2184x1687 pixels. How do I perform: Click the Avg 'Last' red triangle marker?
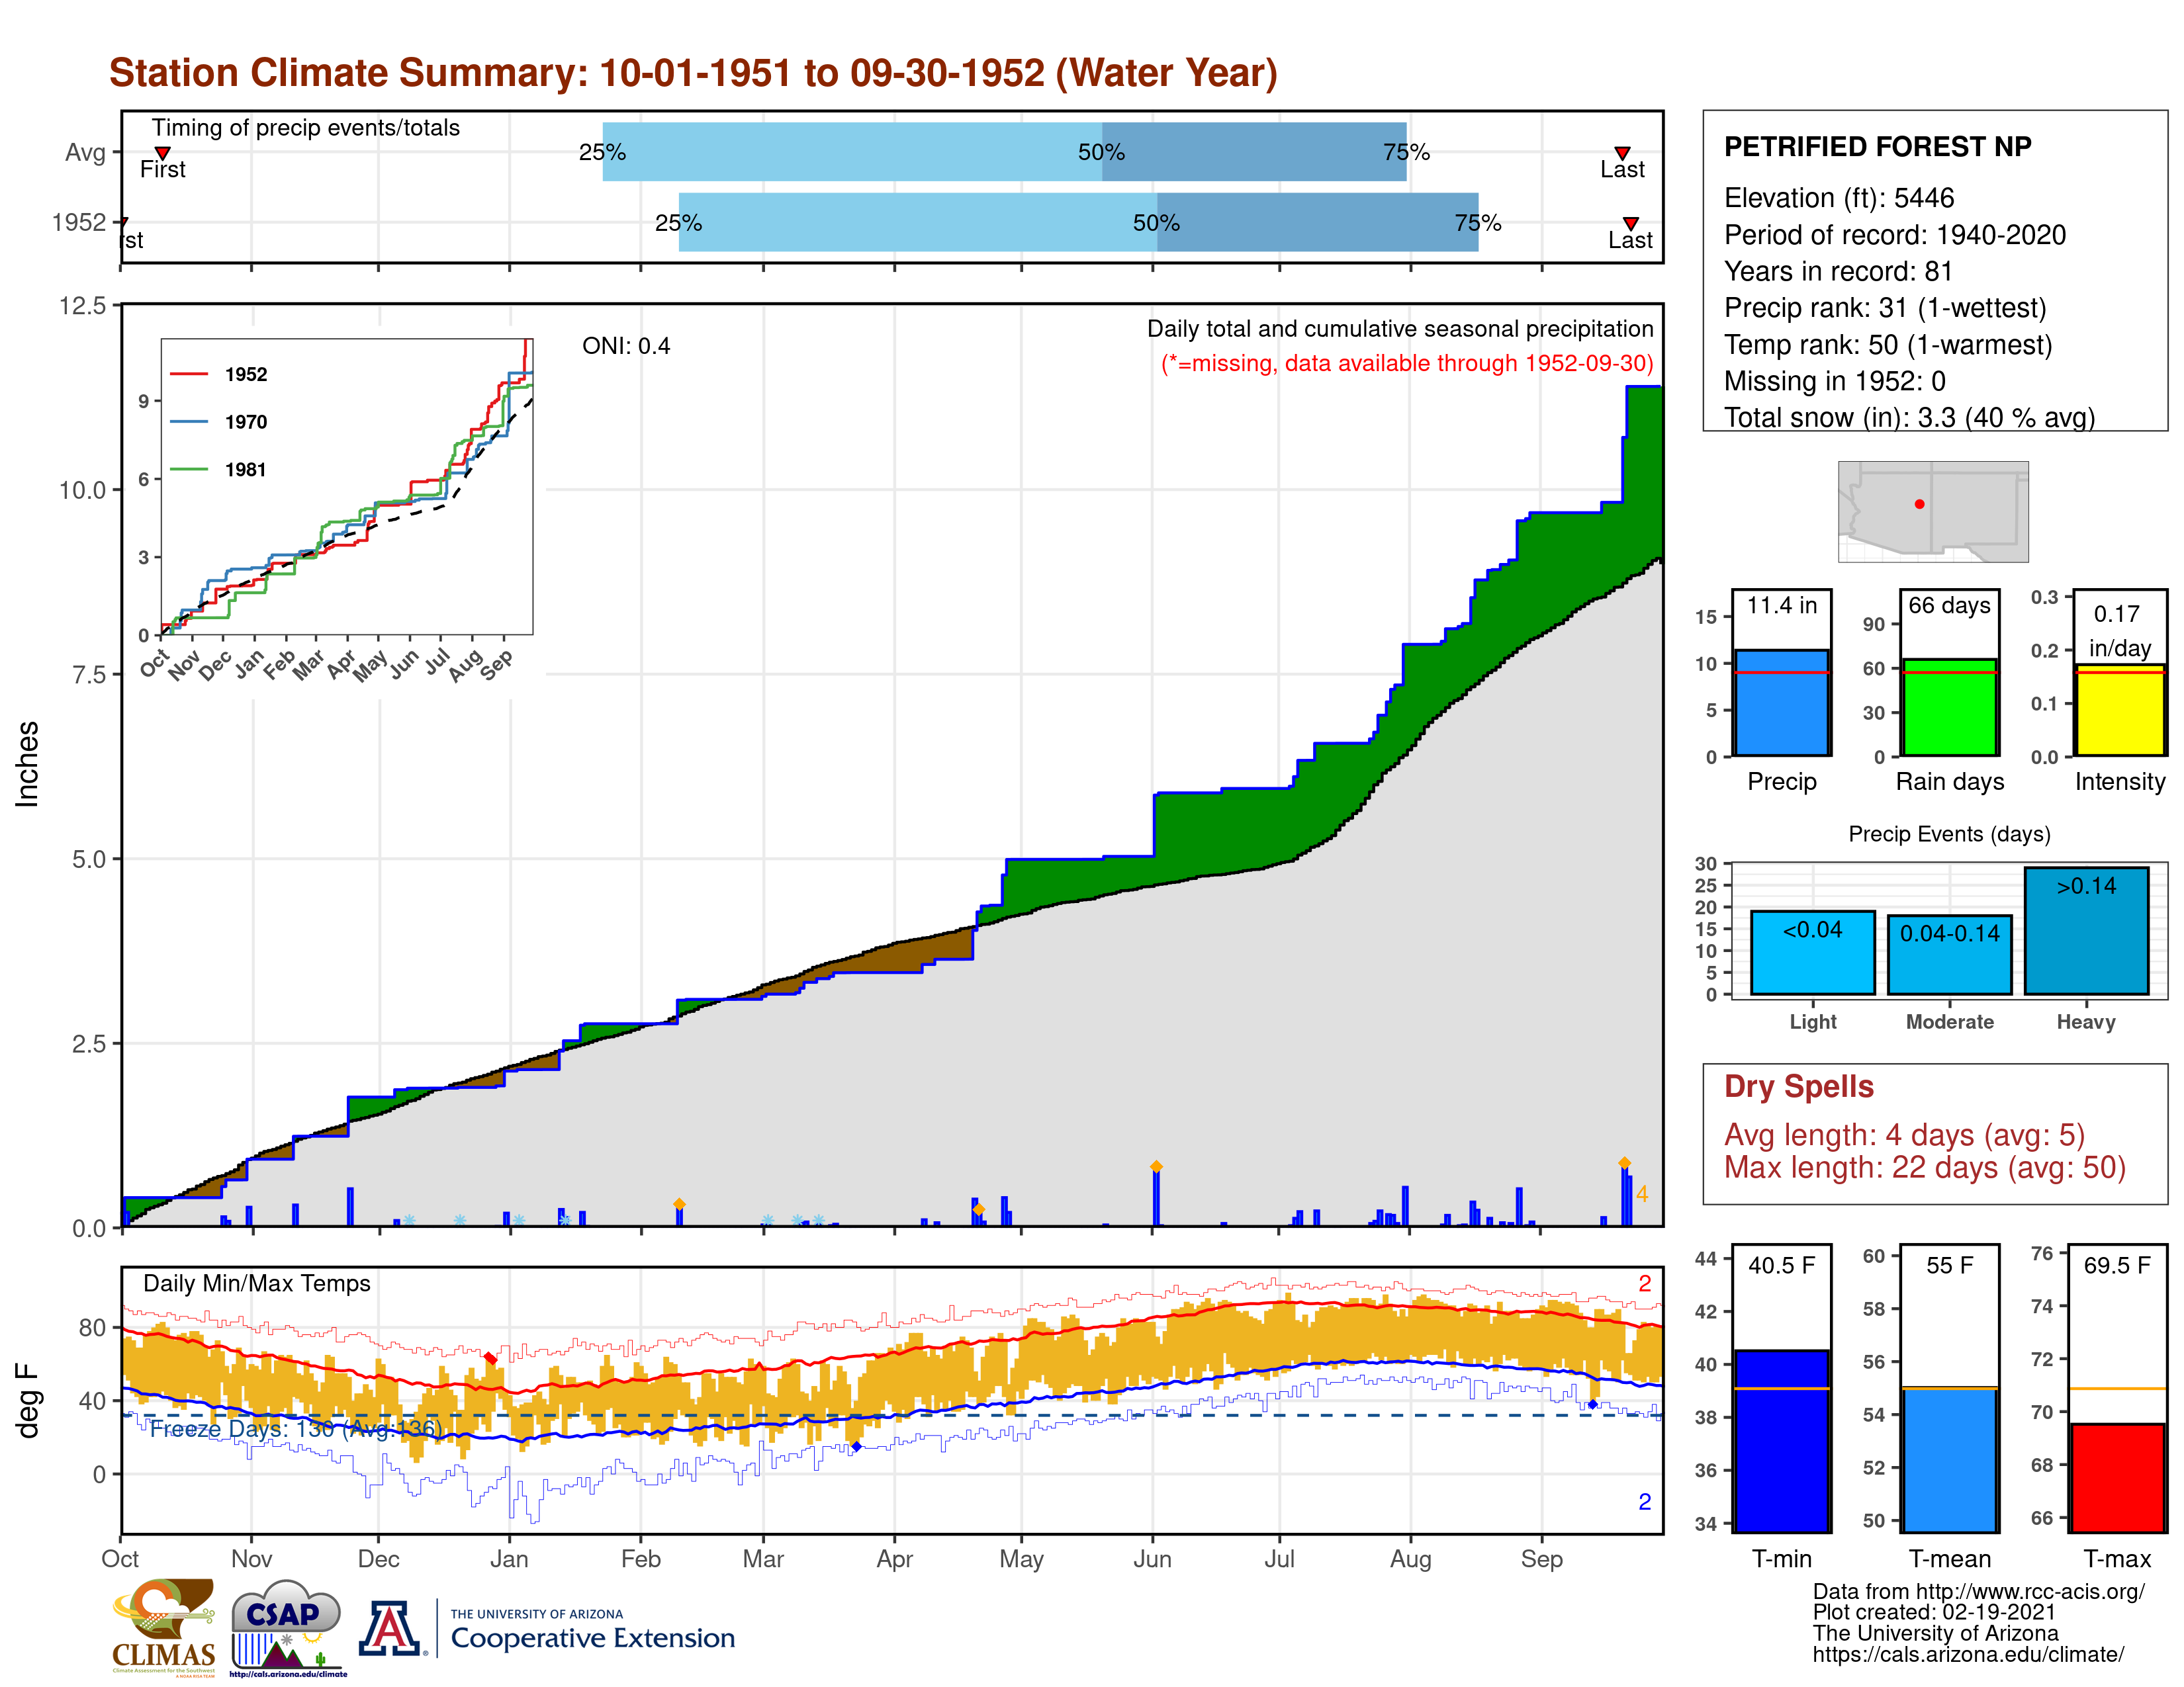(1622, 153)
